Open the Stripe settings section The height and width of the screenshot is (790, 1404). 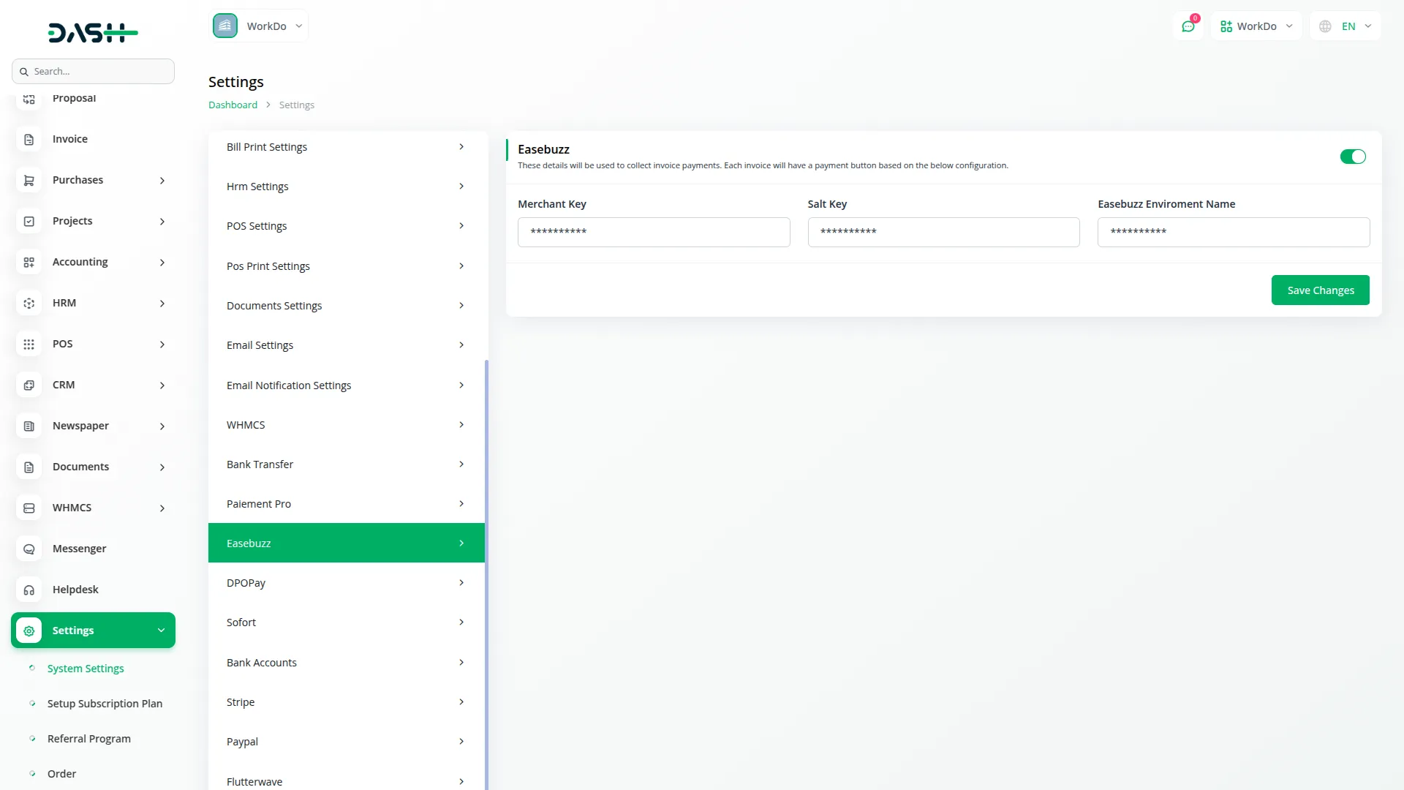346,702
